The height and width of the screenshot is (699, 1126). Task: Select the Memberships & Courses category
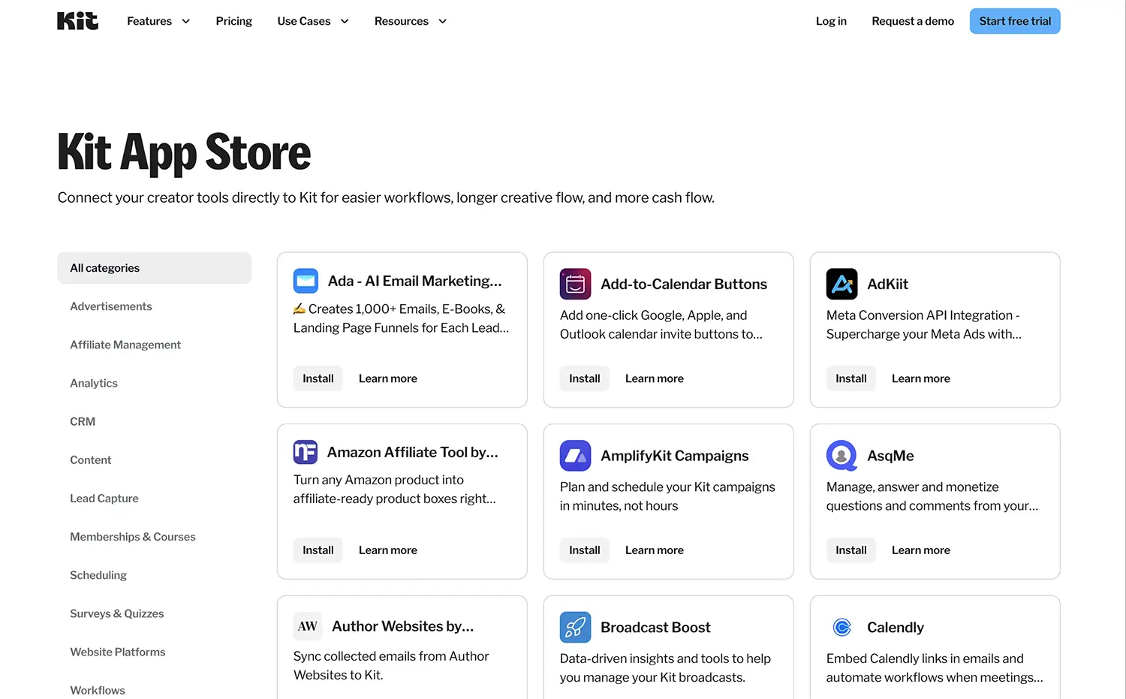point(133,536)
